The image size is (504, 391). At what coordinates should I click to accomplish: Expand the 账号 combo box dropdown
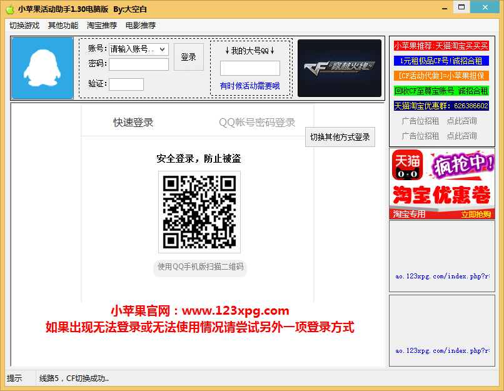[163, 49]
